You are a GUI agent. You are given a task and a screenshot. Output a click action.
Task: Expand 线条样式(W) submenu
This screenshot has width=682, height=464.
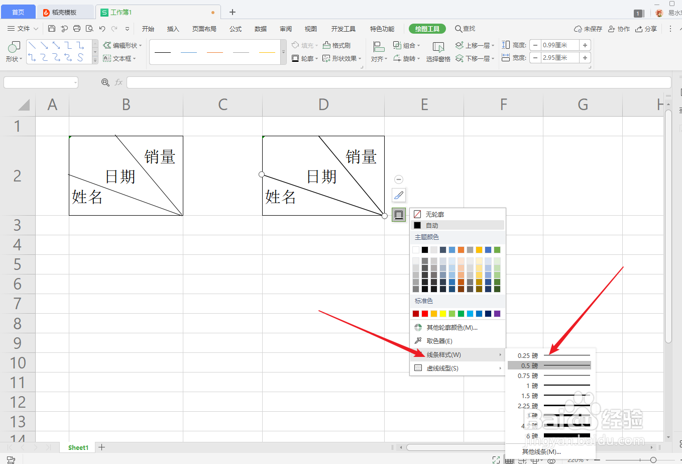point(458,354)
